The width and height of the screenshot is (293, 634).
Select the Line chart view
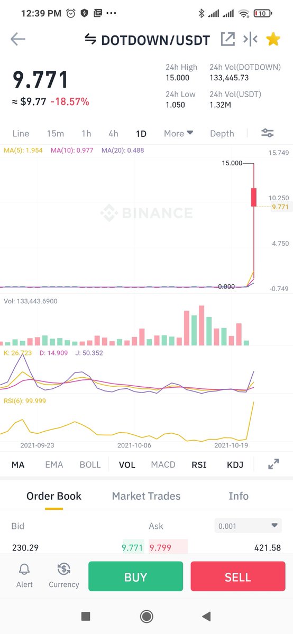coord(21,134)
